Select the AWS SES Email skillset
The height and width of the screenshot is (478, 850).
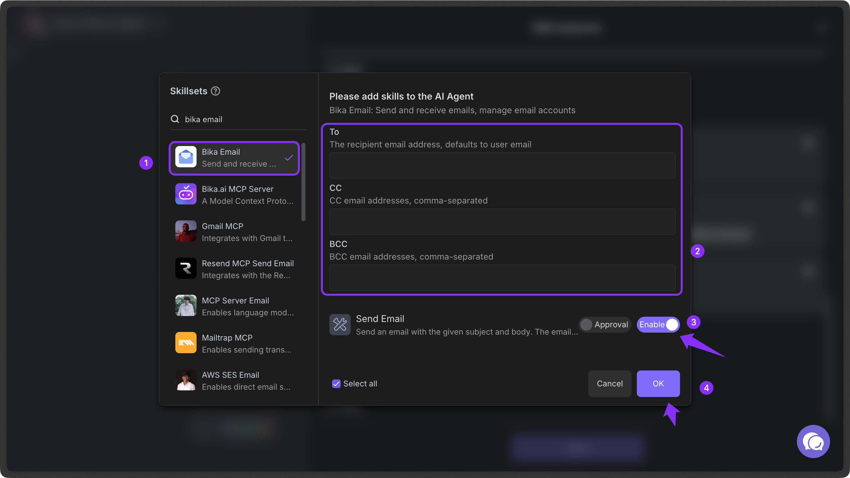(235, 380)
